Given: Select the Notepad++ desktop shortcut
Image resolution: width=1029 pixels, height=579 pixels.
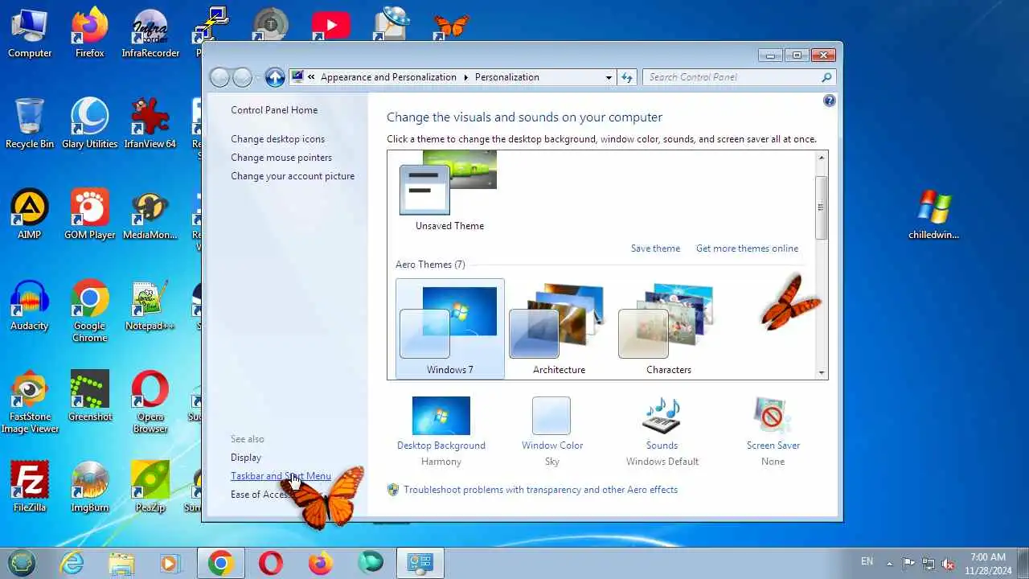Looking at the screenshot, I should pos(150,306).
